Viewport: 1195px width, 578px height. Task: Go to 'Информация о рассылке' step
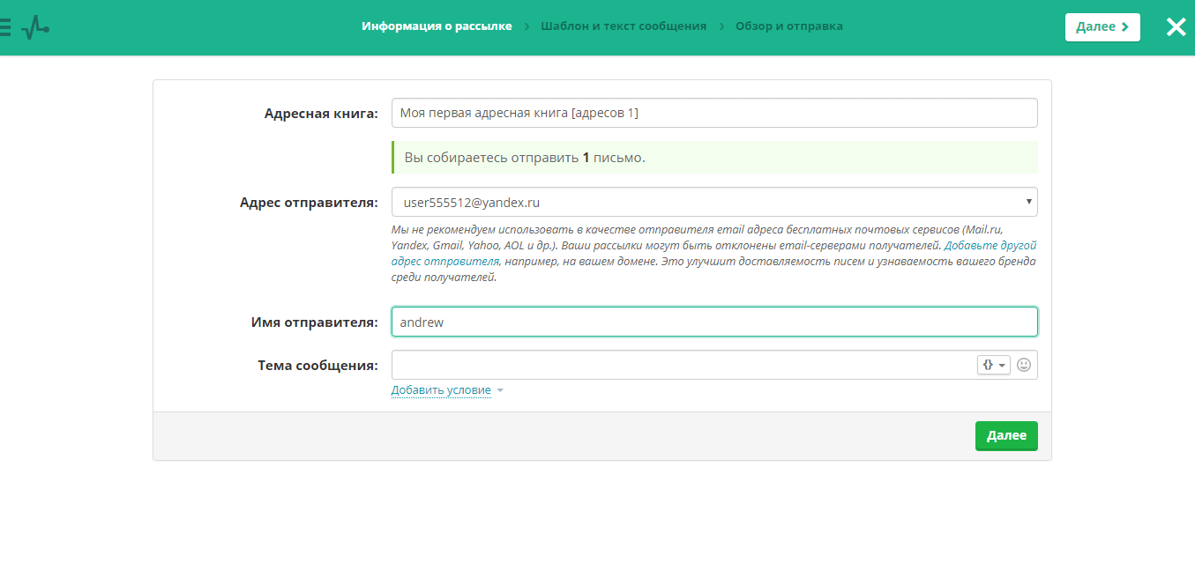click(437, 26)
